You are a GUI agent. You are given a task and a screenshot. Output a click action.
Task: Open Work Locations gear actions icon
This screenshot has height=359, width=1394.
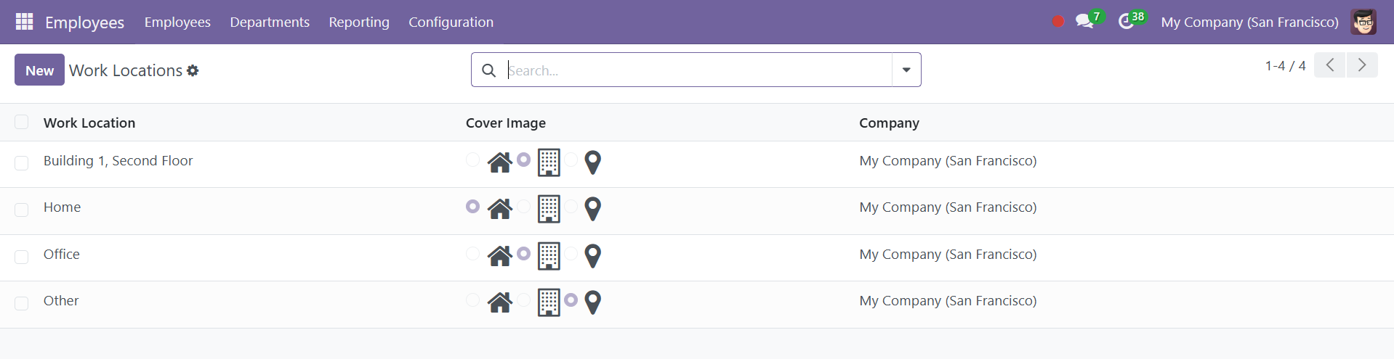[x=193, y=70]
